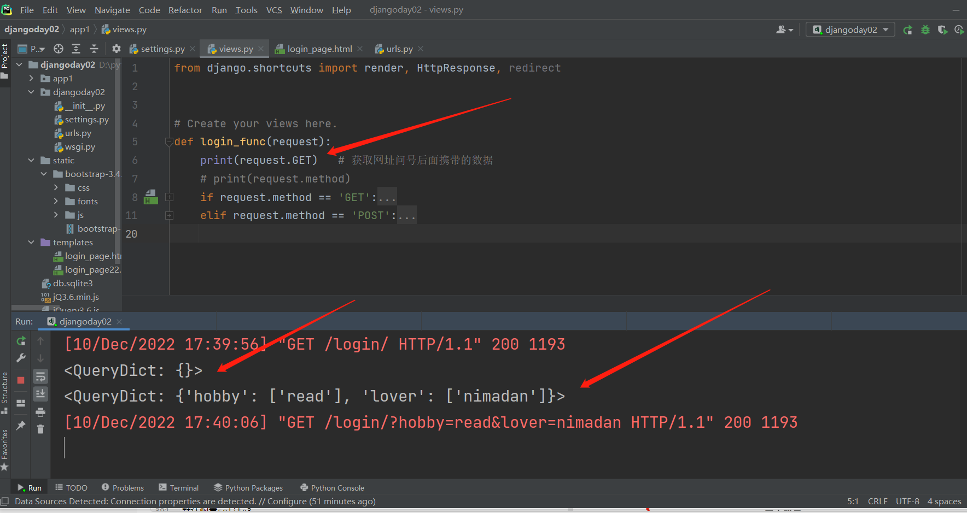This screenshot has height=513, width=967.
Task: Close the djangoday02 Run tab
Action: (119, 321)
